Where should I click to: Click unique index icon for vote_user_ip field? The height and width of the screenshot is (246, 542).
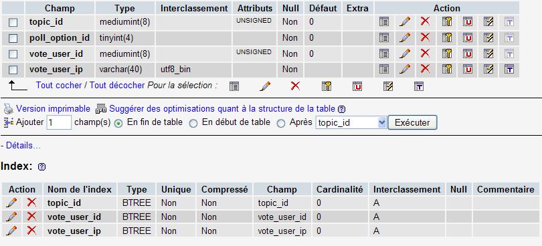coord(468,69)
